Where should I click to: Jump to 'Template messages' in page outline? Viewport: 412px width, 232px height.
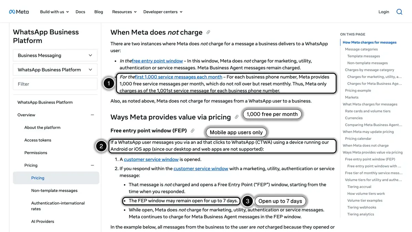364,56
